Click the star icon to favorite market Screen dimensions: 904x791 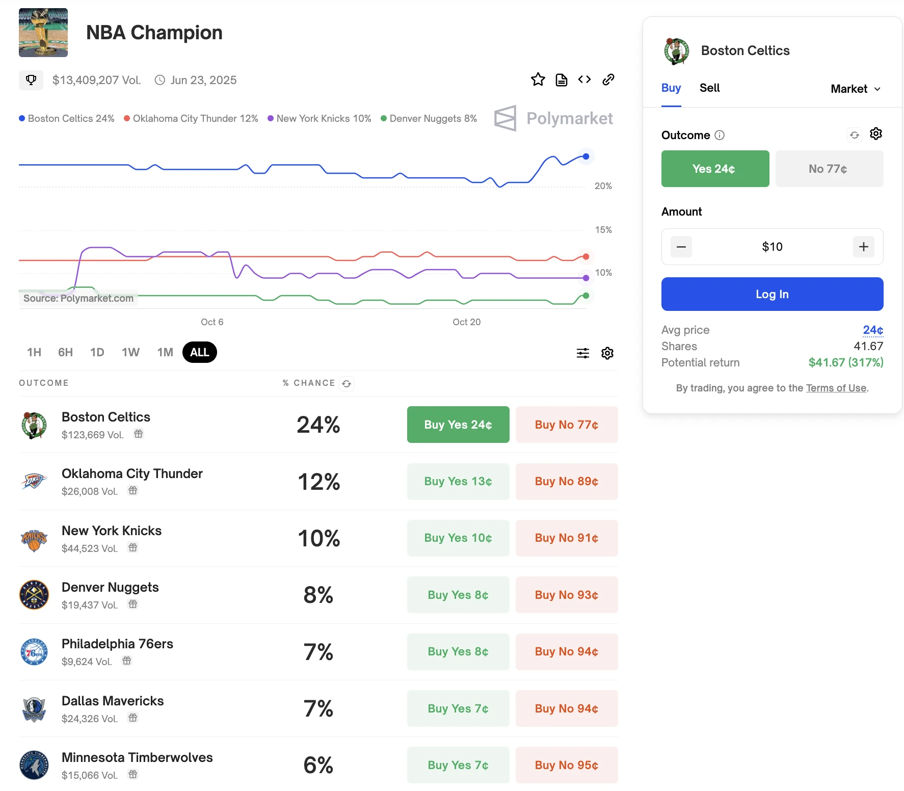pyautogui.click(x=538, y=80)
